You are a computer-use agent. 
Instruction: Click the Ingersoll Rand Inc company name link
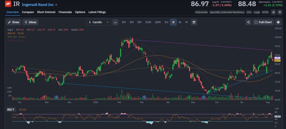(38, 5)
